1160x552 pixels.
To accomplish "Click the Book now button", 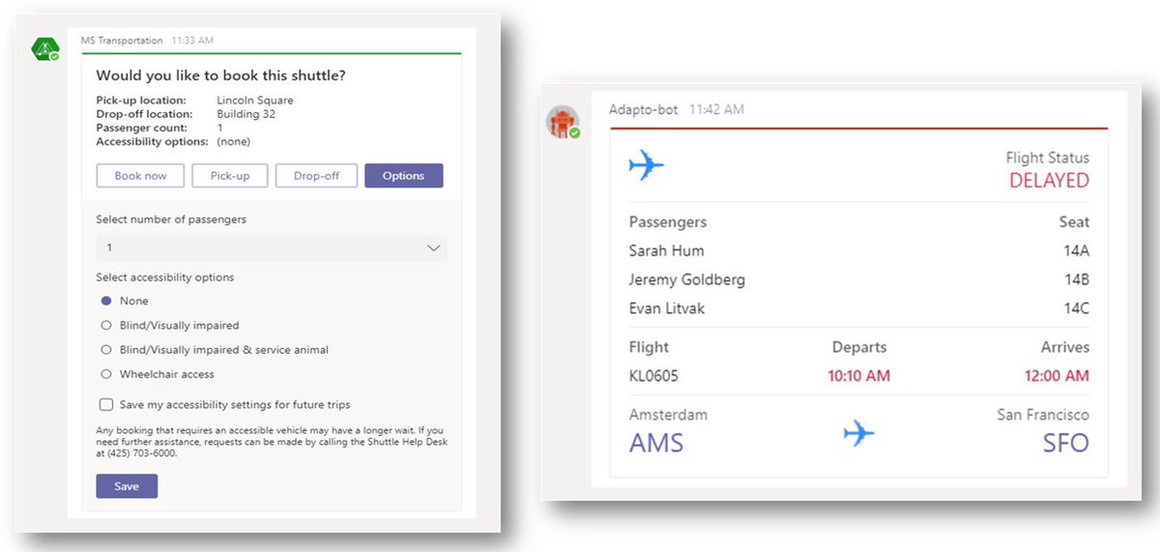I will [141, 176].
